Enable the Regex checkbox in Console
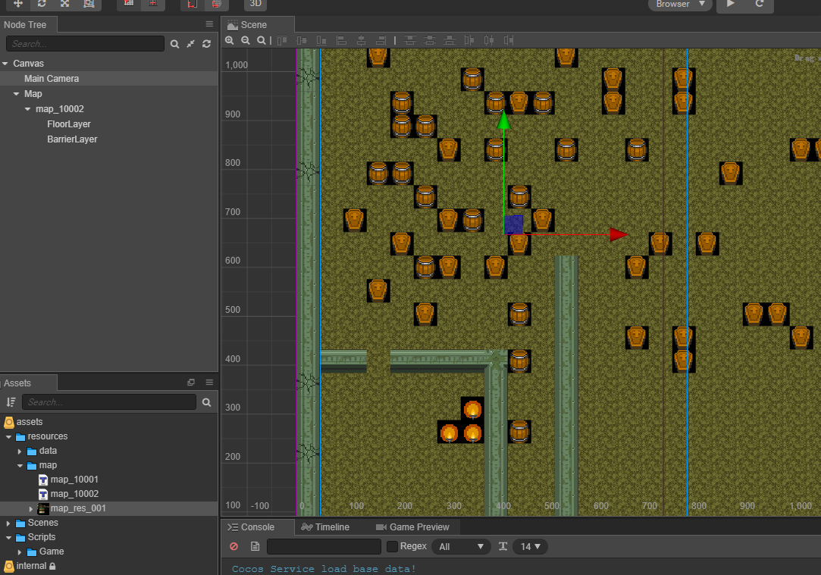This screenshot has height=575, width=821. click(392, 546)
